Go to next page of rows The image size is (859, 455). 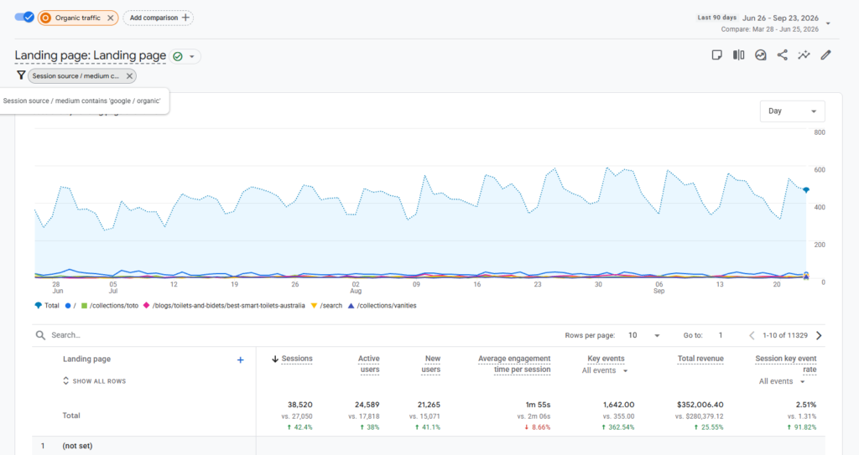[x=819, y=336]
